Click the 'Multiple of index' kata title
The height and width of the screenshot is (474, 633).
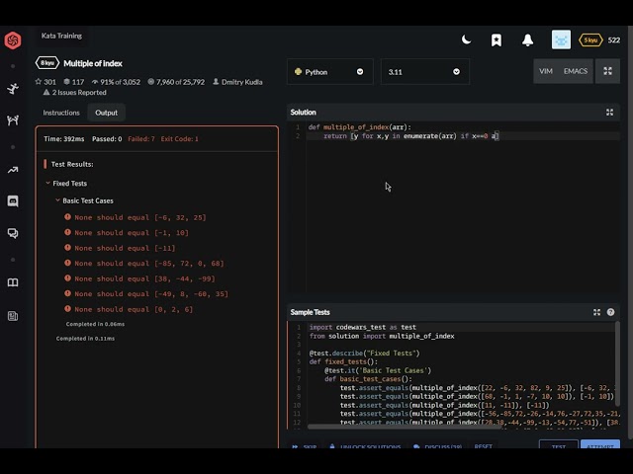(x=93, y=63)
